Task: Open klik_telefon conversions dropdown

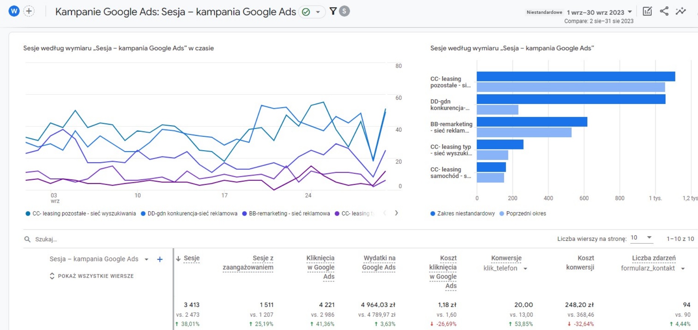Action: tap(525, 269)
